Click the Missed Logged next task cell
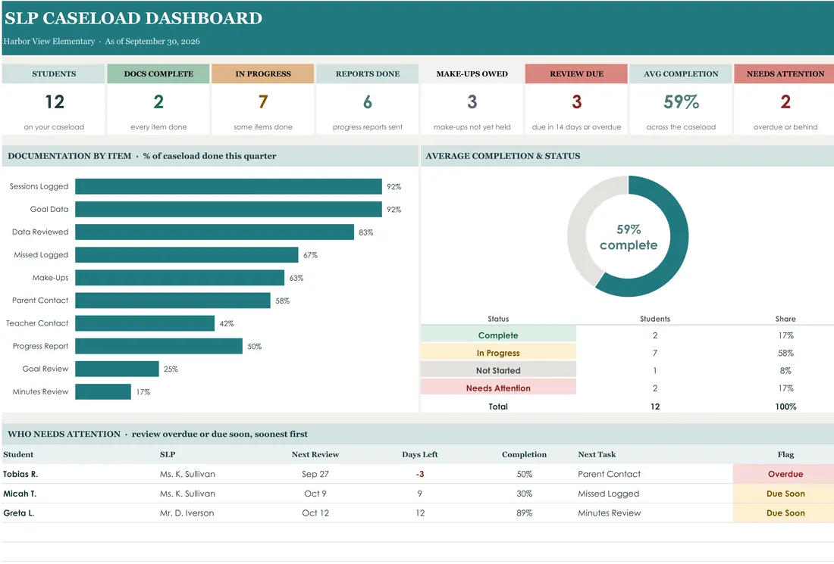Viewport: 834px width, 564px height. 609,494
